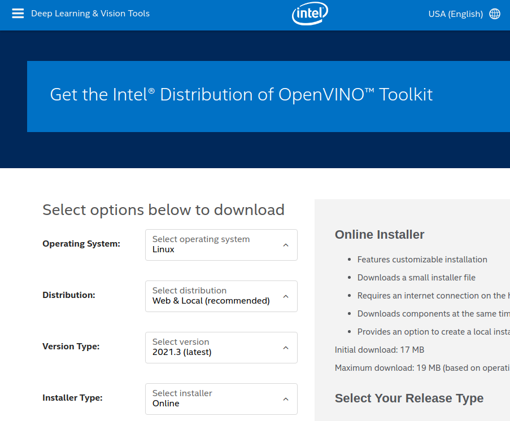This screenshot has width=510, height=421.
Task: Click 'Initial download: 17 MB' text
Action: point(380,350)
